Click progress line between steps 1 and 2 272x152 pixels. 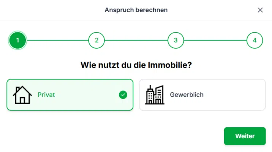[x=57, y=40]
